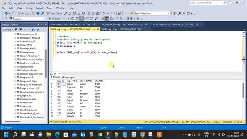Toggle Results to File icon

click(111, 19)
